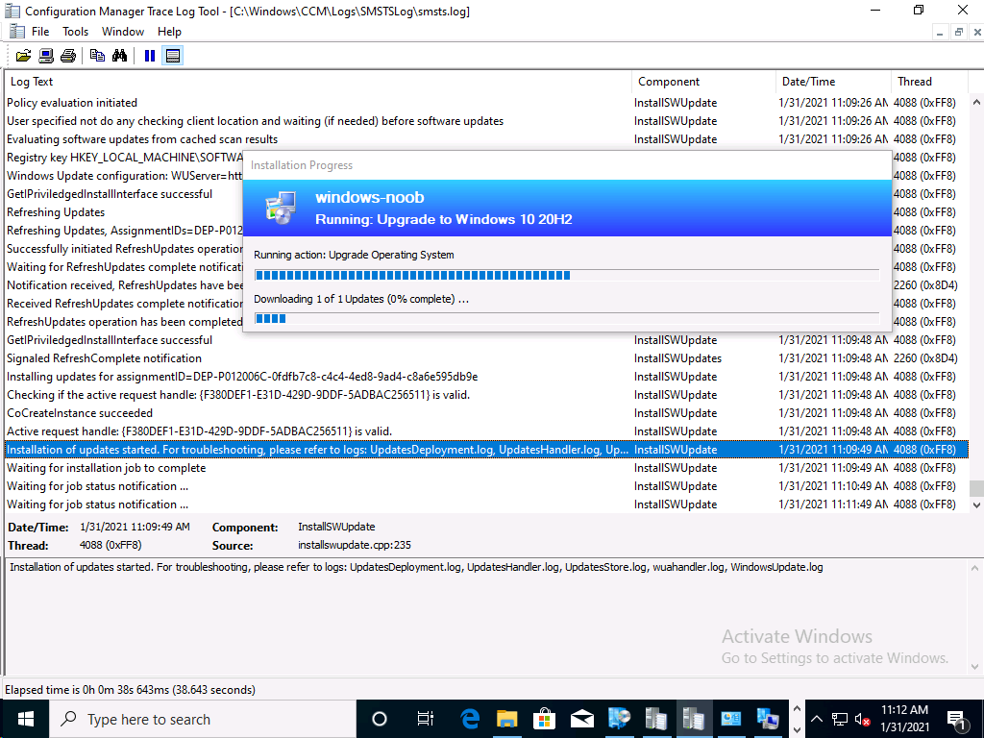Open Find using the binoculars icon

coord(119,56)
